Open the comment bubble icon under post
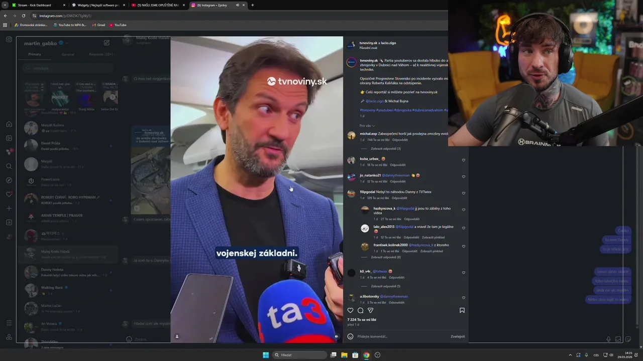This screenshot has height=361, width=643. (x=360, y=310)
